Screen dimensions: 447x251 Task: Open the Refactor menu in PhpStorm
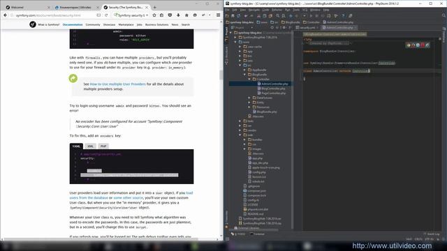pyautogui.click(x=277, y=10)
